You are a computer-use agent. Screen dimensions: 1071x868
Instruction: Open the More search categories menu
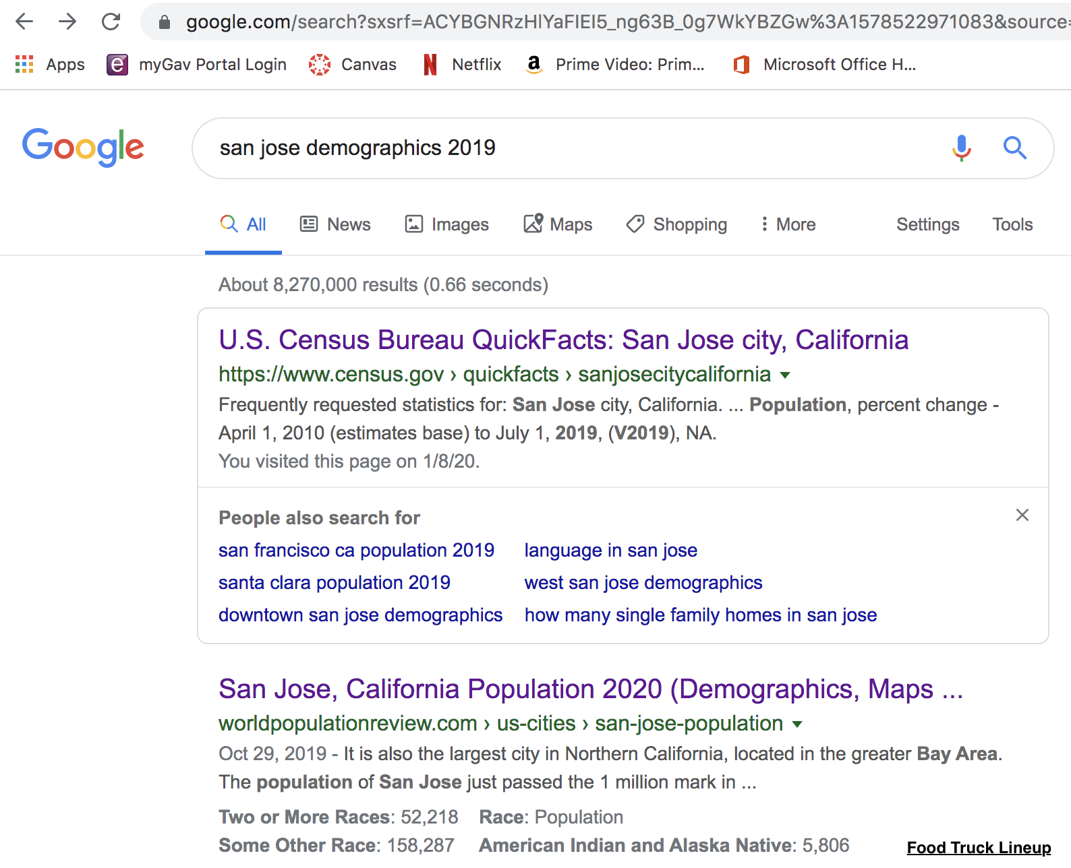(x=788, y=224)
